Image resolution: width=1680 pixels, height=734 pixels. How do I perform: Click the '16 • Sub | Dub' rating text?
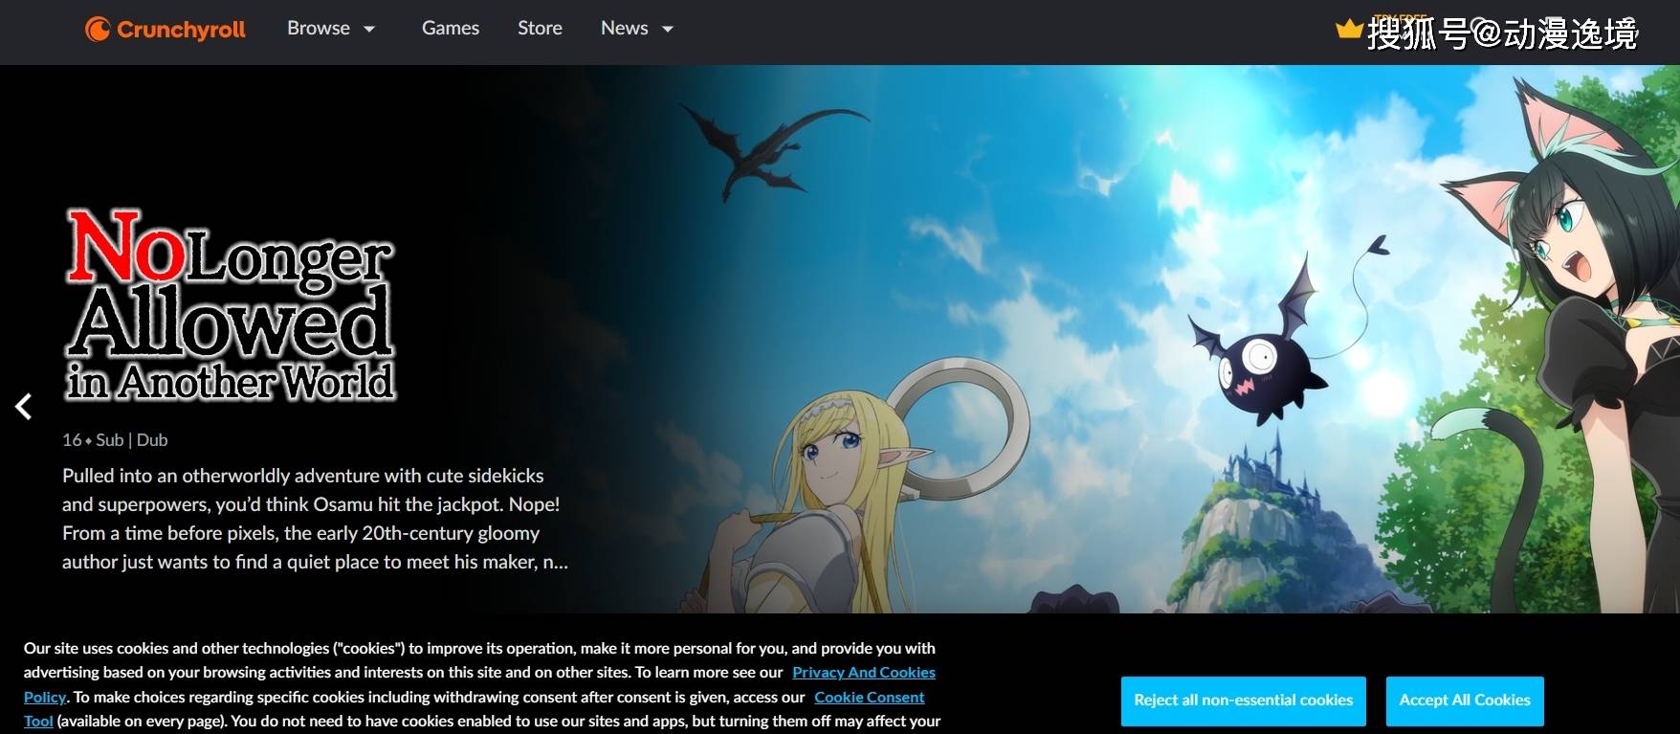pos(115,440)
